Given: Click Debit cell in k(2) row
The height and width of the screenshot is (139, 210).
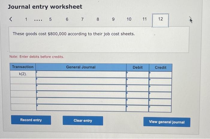Looking at the screenshot, I should click(x=137, y=75).
